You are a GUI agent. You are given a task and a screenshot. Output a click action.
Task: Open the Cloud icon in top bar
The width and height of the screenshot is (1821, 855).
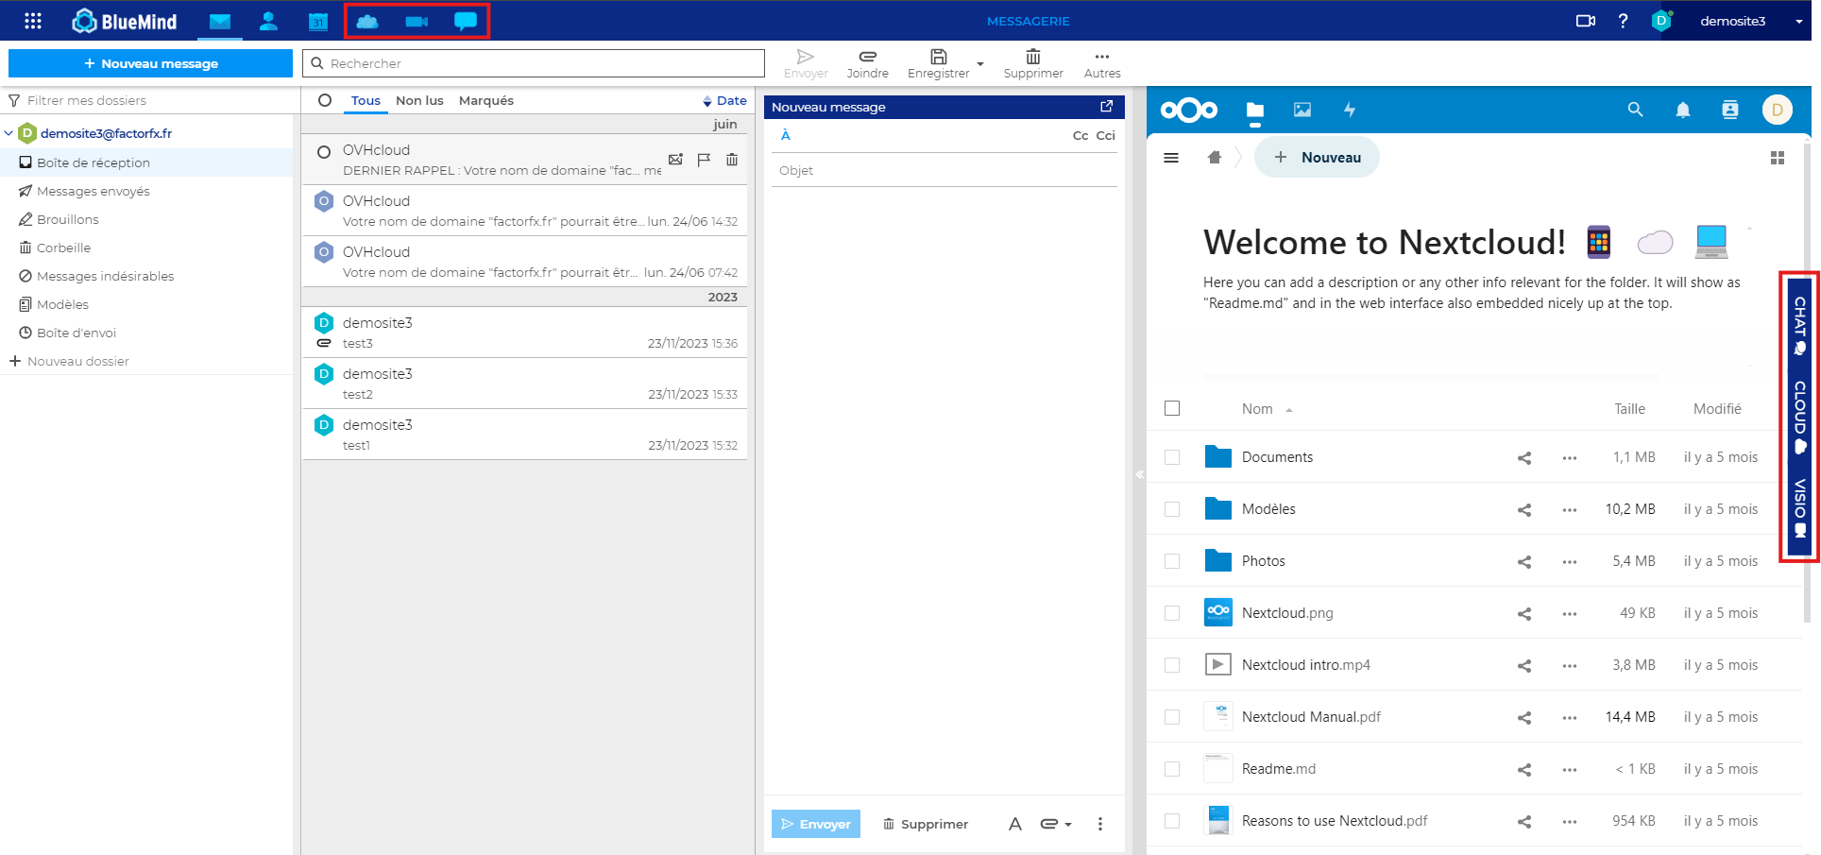point(367,21)
